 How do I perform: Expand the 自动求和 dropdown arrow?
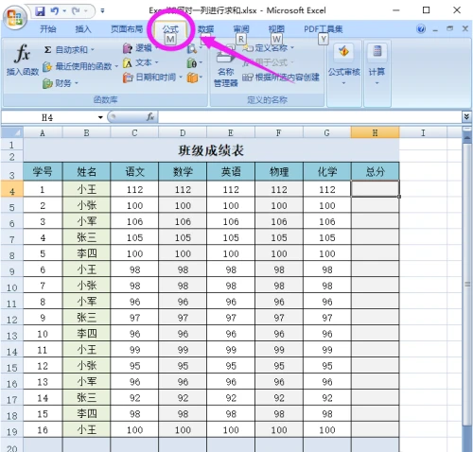click(93, 50)
